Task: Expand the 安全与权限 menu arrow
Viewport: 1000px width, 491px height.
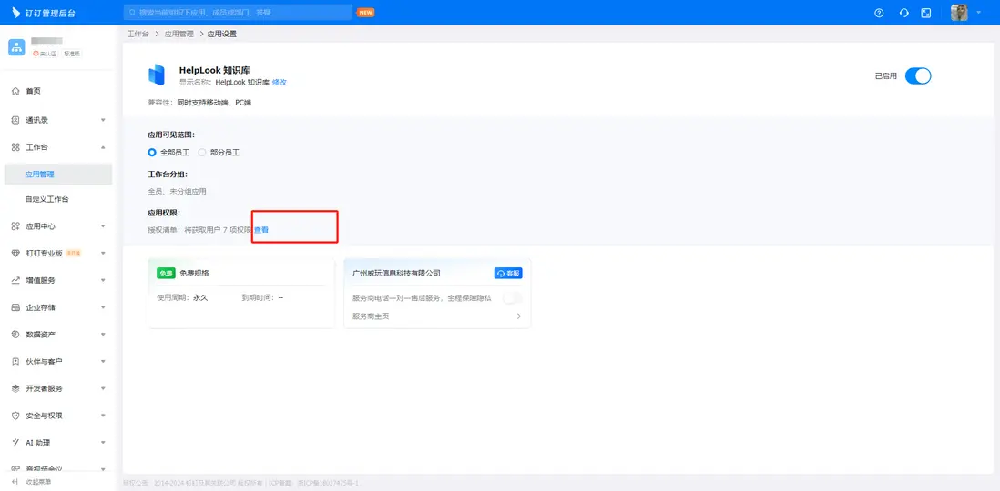Action: (103, 416)
